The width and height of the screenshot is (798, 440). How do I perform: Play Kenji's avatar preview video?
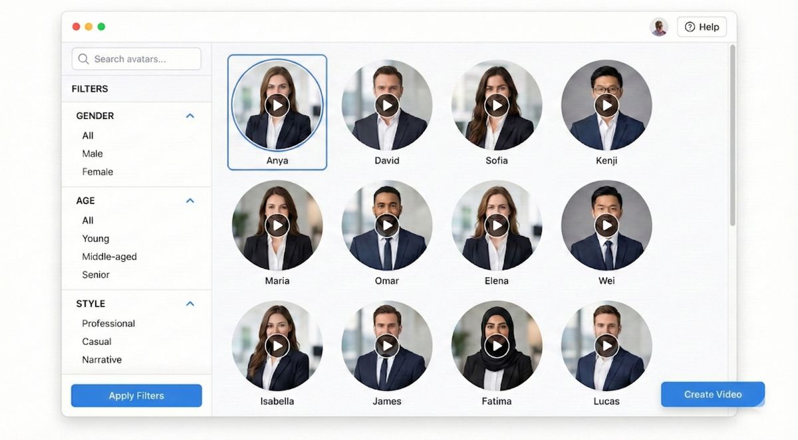[x=606, y=104]
